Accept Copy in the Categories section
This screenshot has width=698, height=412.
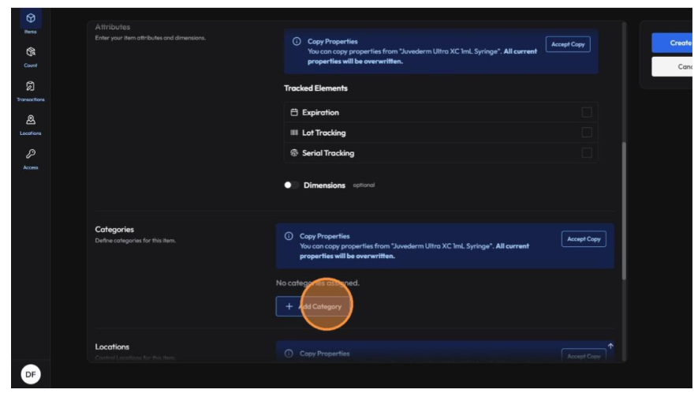(x=584, y=238)
